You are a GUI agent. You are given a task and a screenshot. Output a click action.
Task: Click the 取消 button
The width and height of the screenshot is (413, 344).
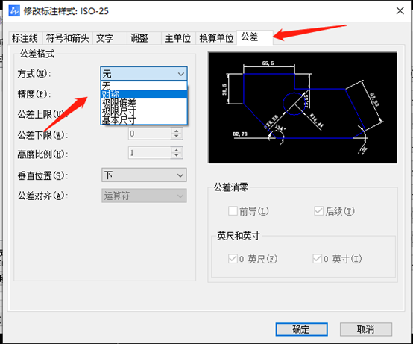[366, 329]
